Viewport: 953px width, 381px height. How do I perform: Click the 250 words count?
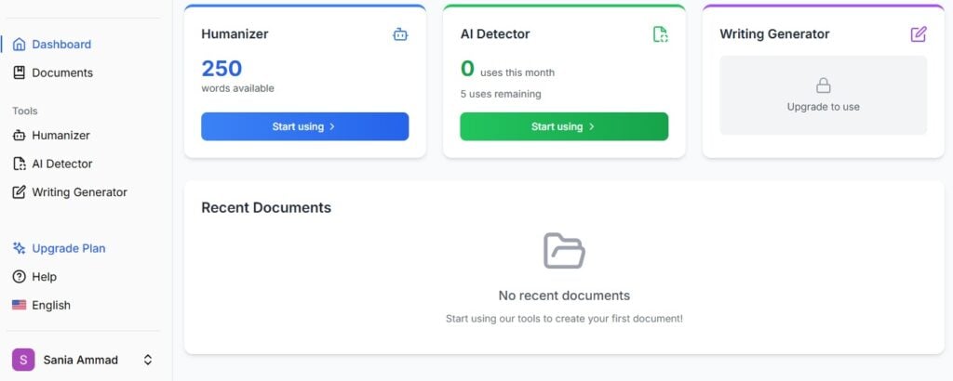click(x=221, y=69)
